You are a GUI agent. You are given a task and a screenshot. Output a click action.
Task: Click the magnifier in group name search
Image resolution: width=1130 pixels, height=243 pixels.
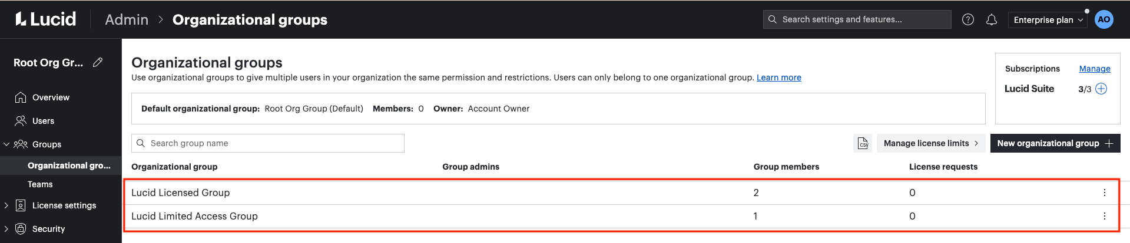pyautogui.click(x=141, y=143)
